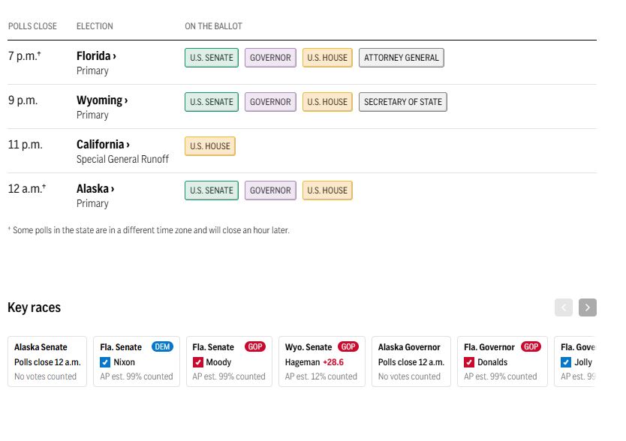Select Florida's U.S. Senate ballot tag
The image size is (626, 441).
(x=212, y=58)
